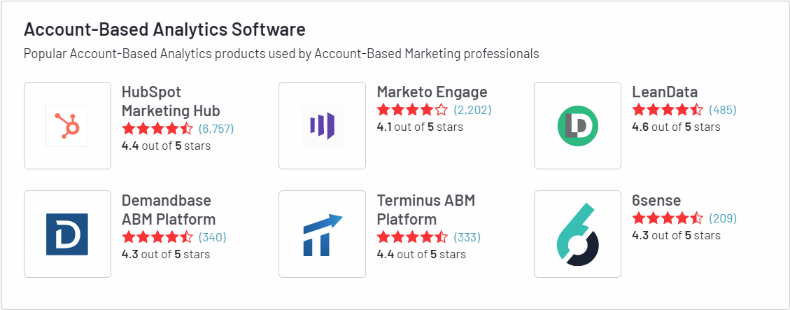Visit the Demandbase ABM Platform title link

click(168, 210)
